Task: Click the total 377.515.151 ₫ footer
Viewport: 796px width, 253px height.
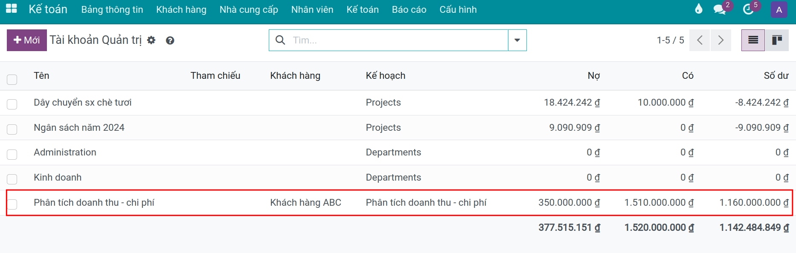Action: coord(569,228)
